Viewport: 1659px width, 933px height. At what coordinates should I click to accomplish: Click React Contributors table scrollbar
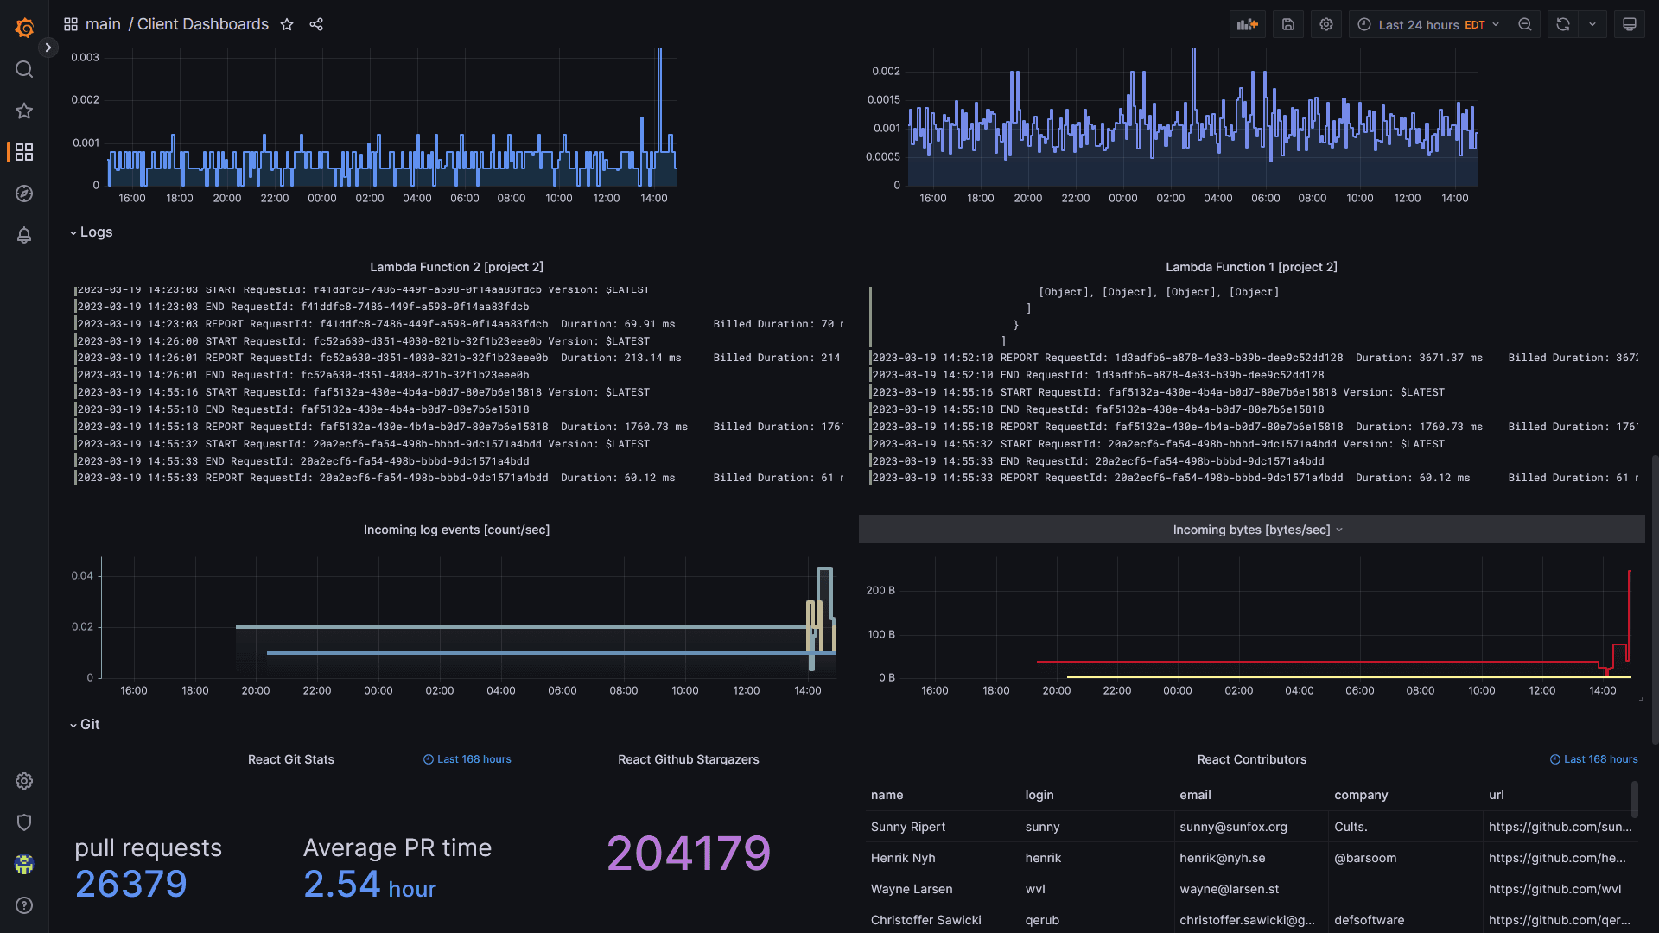coord(1634,799)
